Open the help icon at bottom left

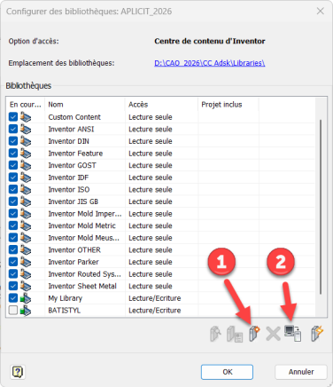18,372
